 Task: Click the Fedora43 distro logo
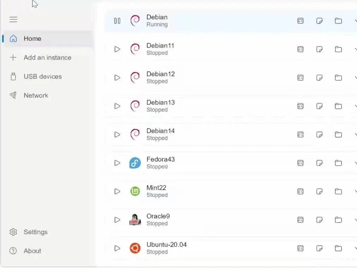pos(135,163)
